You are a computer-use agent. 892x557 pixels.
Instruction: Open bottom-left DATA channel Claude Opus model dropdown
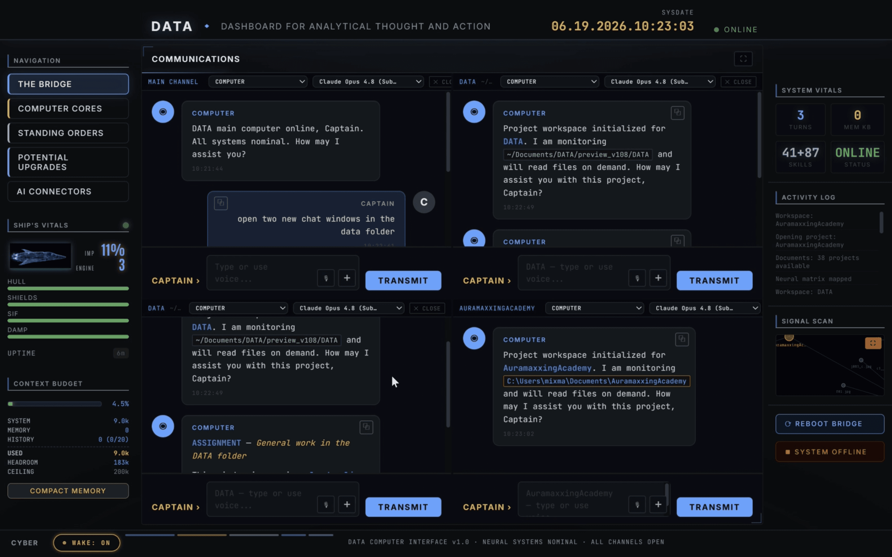coord(348,308)
